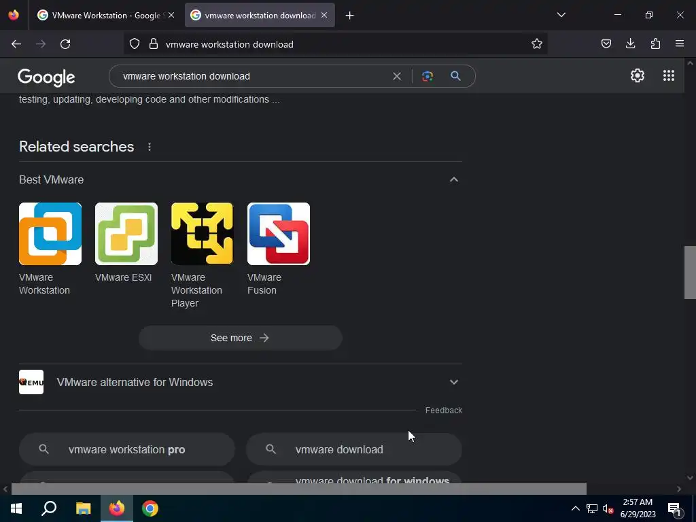
Task: Open the VMware Workstation thumbnail
Action: [x=50, y=234]
